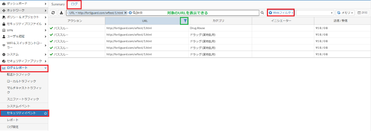Switch to the ログ tab
The width and height of the screenshot is (371, 131).
pos(74,4)
